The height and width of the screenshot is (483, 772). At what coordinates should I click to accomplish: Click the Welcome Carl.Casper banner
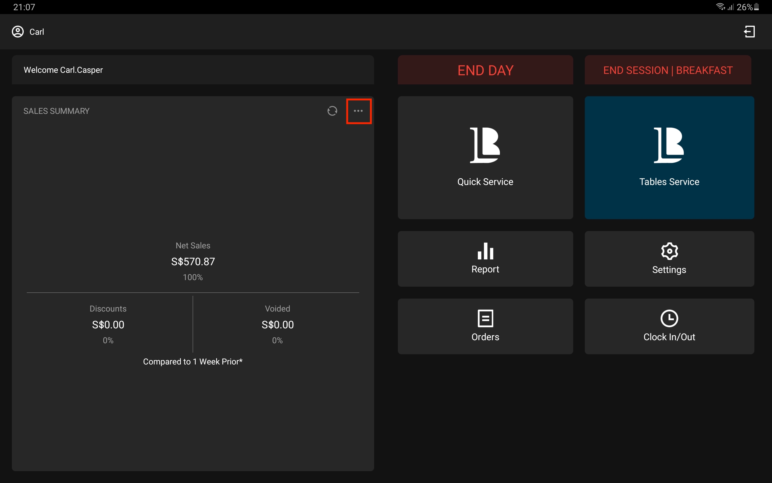193,70
